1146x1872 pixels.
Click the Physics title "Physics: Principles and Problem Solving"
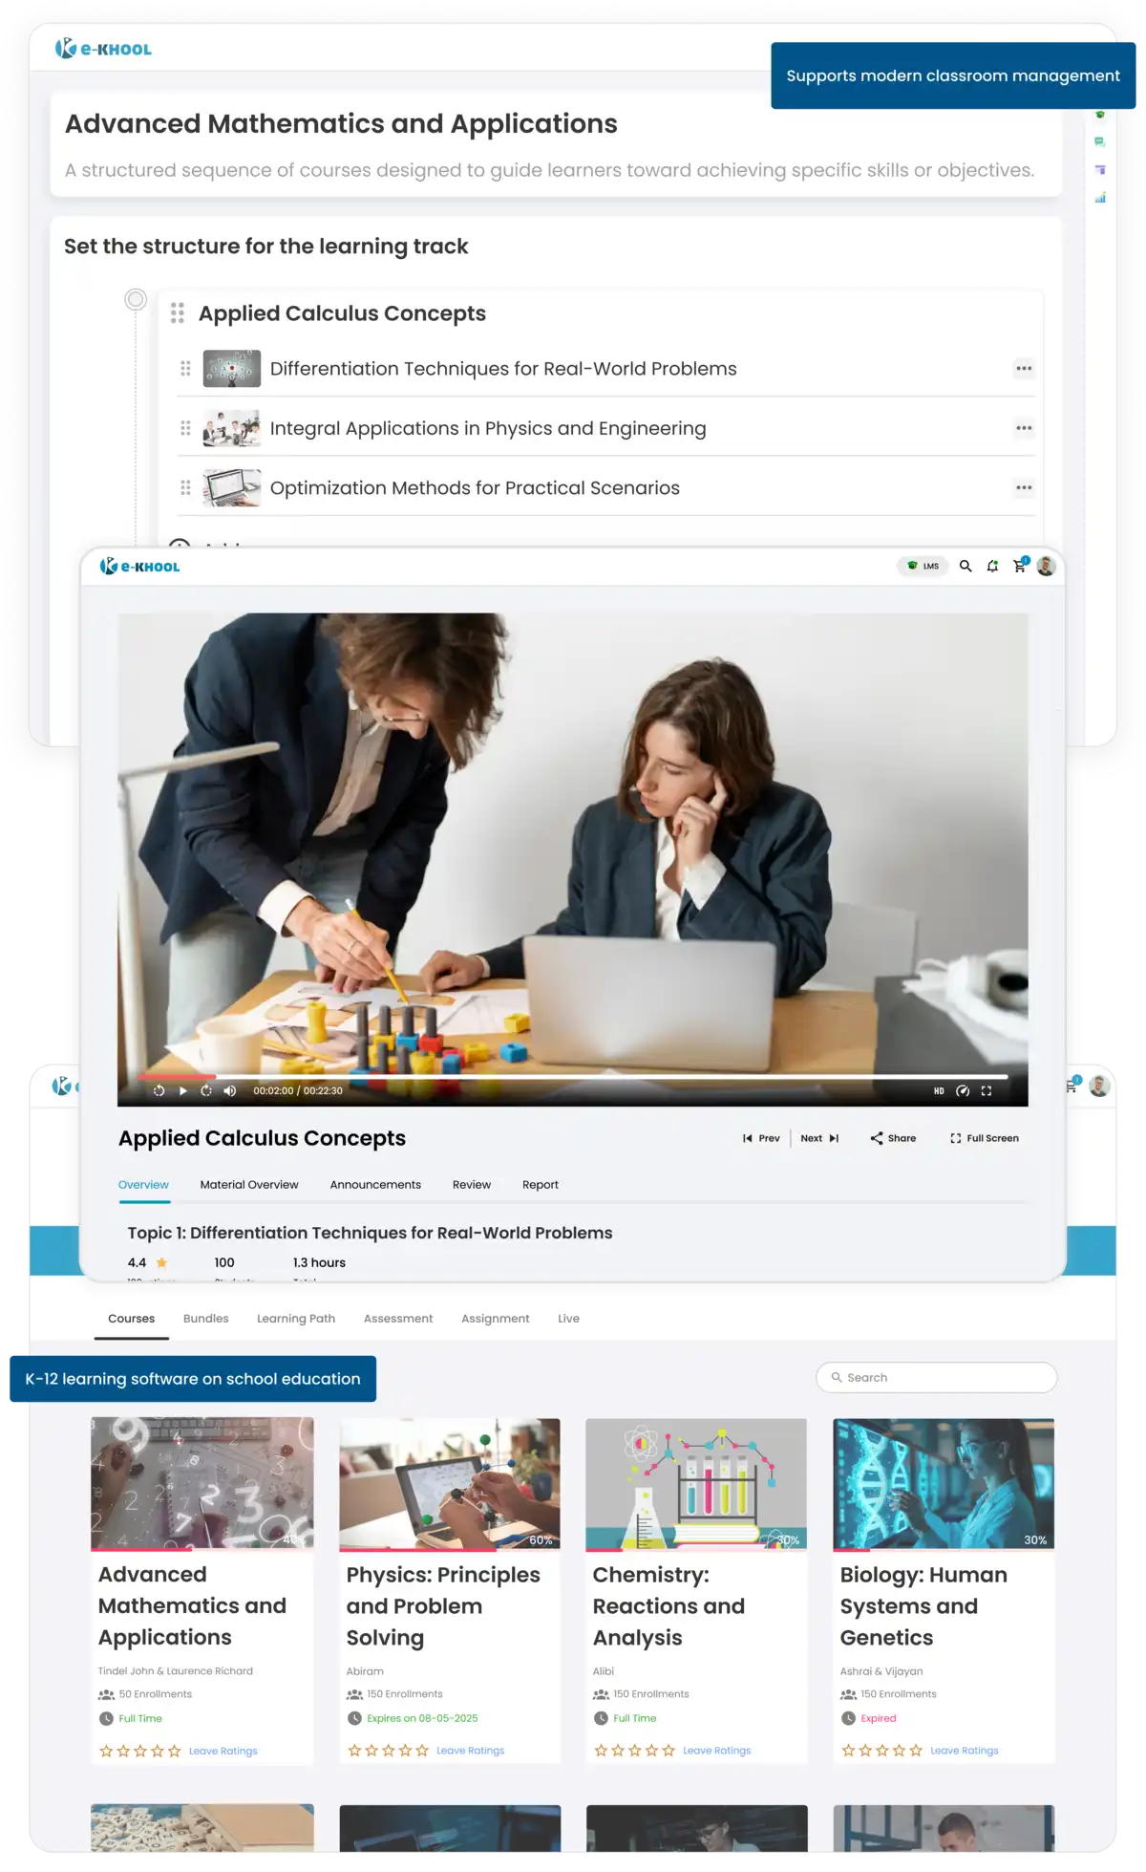(443, 1606)
